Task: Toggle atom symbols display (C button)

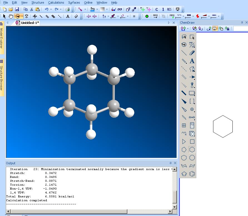Action: click(x=157, y=9)
